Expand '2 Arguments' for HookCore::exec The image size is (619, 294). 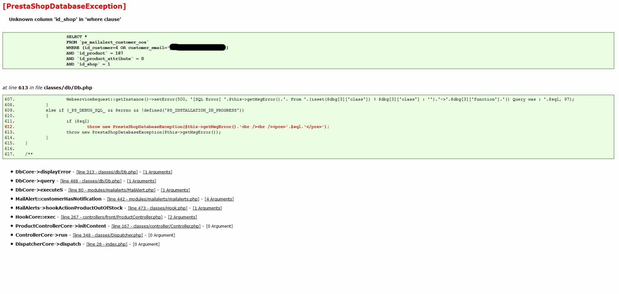click(182, 217)
